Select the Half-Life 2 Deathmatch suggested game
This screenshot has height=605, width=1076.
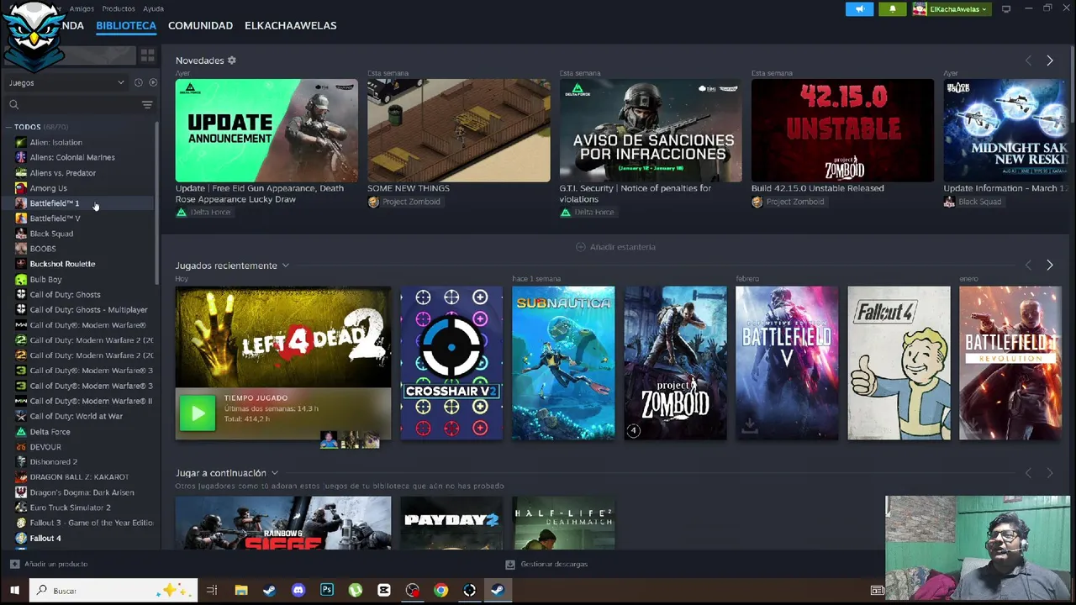[563, 523]
